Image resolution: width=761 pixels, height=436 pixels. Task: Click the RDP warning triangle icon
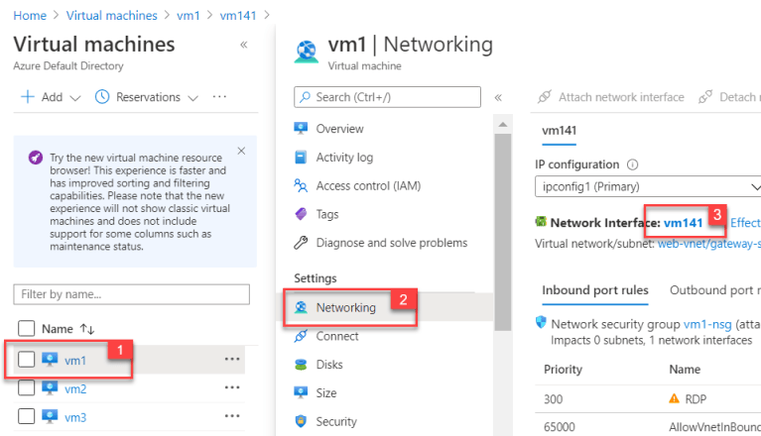[674, 398]
